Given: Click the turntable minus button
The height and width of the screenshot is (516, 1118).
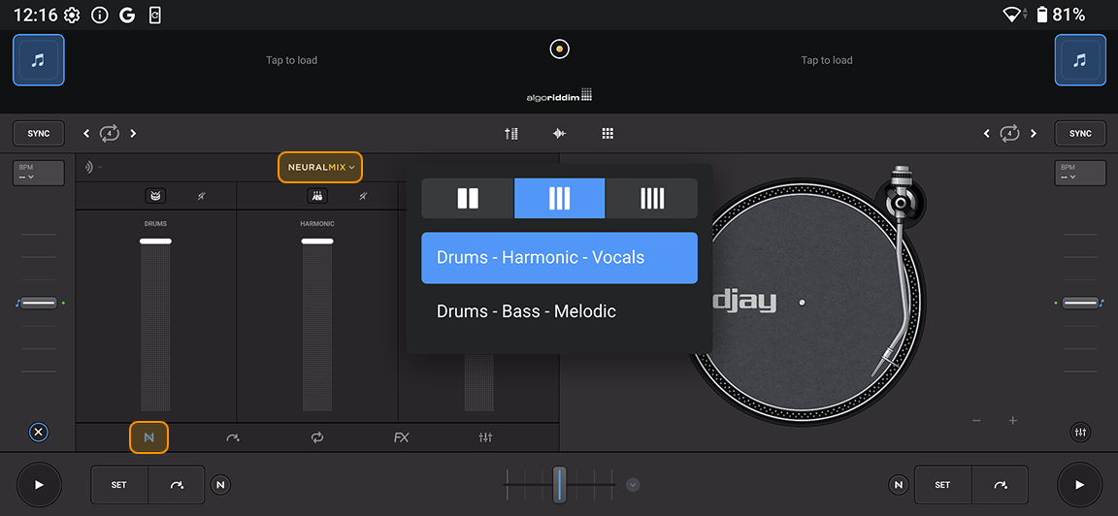Looking at the screenshot, I should (x=977, y=421).
